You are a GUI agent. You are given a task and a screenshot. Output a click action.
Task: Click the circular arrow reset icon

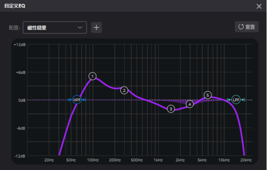tap(241, 27)
